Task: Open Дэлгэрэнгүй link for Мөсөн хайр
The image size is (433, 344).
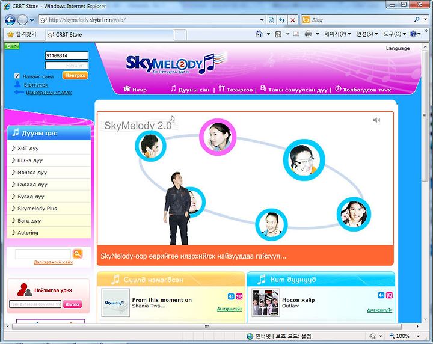Action: (379, 310)
